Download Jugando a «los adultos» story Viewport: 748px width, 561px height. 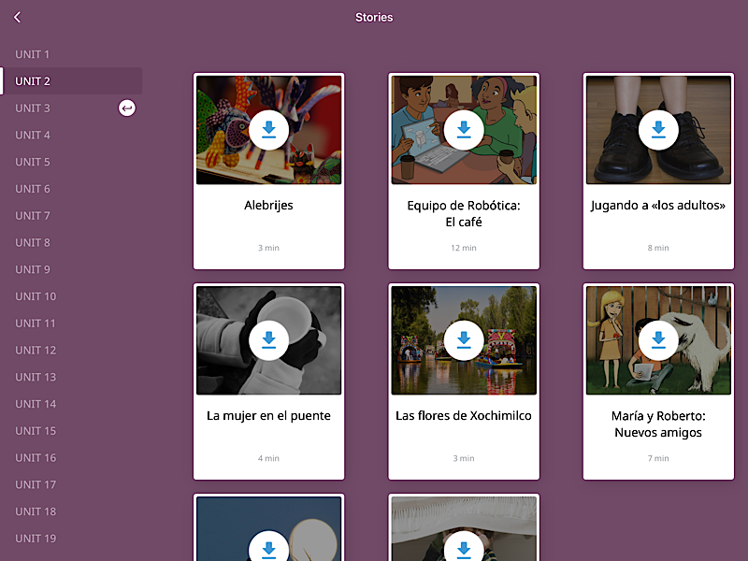(658, 130)
